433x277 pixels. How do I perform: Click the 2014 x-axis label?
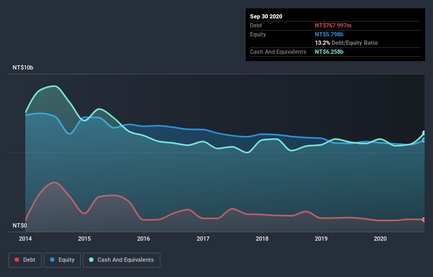[25, 239]
